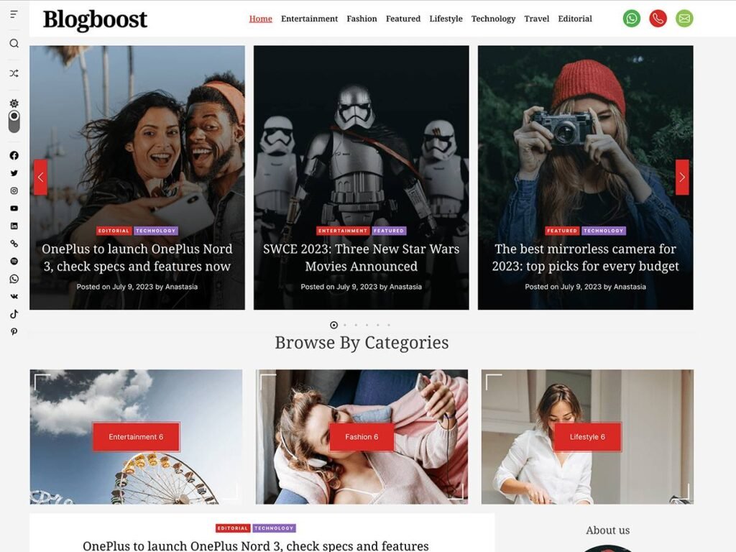Screen dimensions: 736x552
Task: Select the first slider pagination dot
Action: (333, 325)
